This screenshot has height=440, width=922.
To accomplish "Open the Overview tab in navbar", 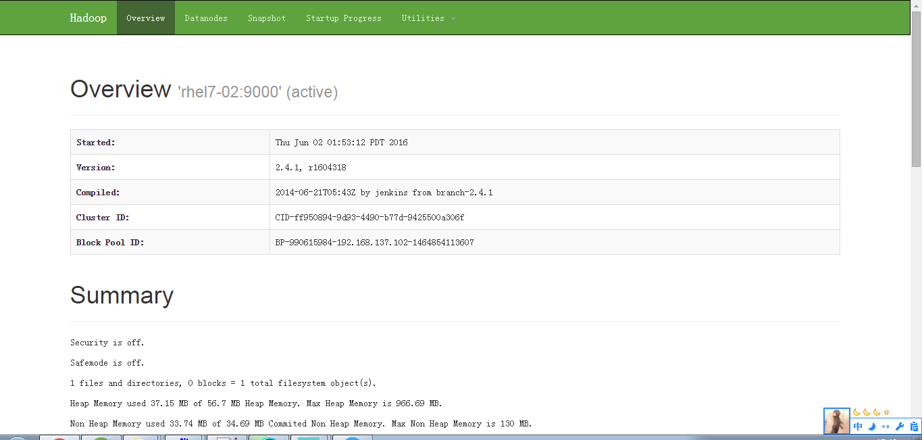I will [146, 18].
